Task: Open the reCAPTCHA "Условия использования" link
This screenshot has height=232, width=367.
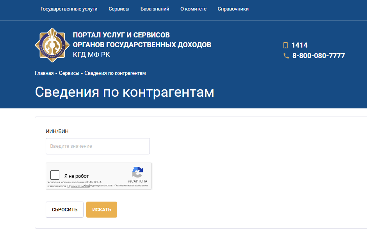Action: (132, 186)
